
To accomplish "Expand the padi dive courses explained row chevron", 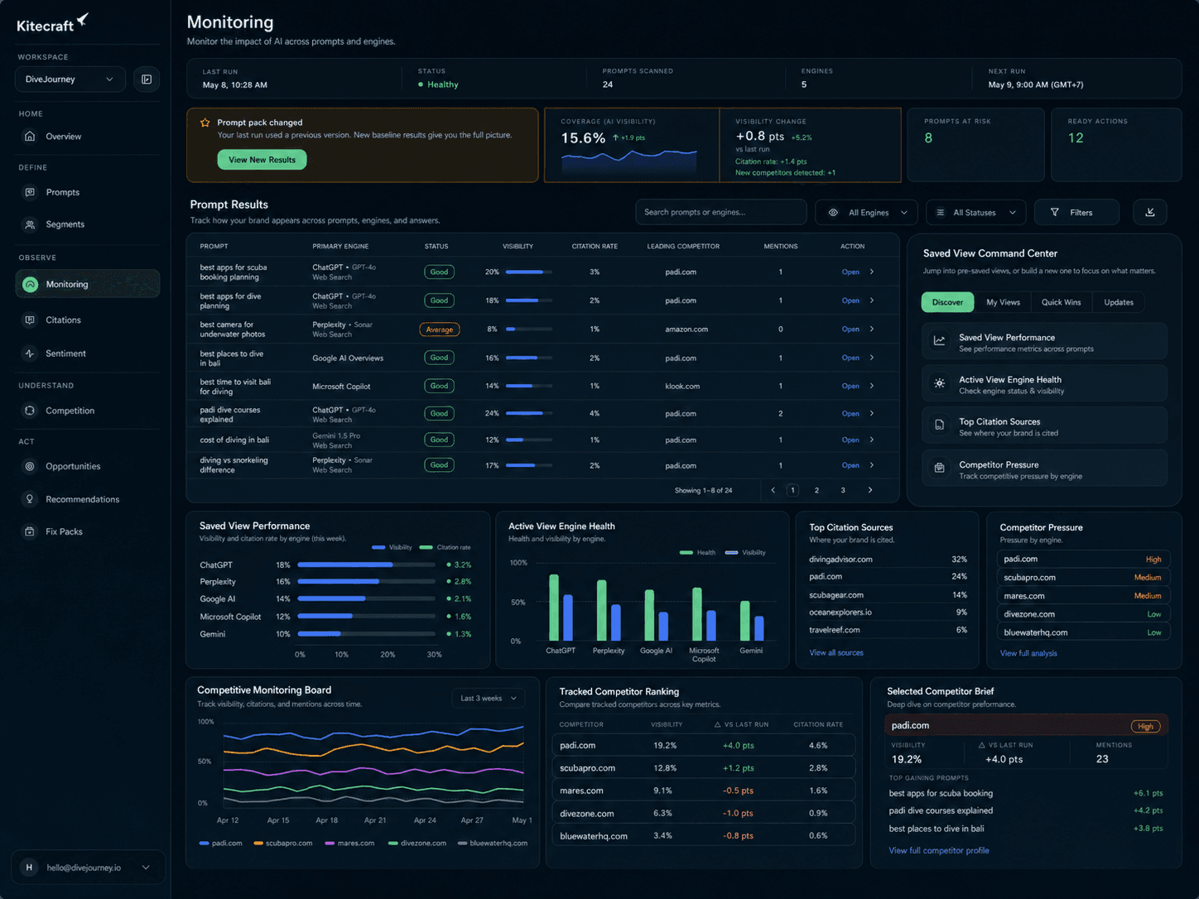I will (x=872, y=413).
